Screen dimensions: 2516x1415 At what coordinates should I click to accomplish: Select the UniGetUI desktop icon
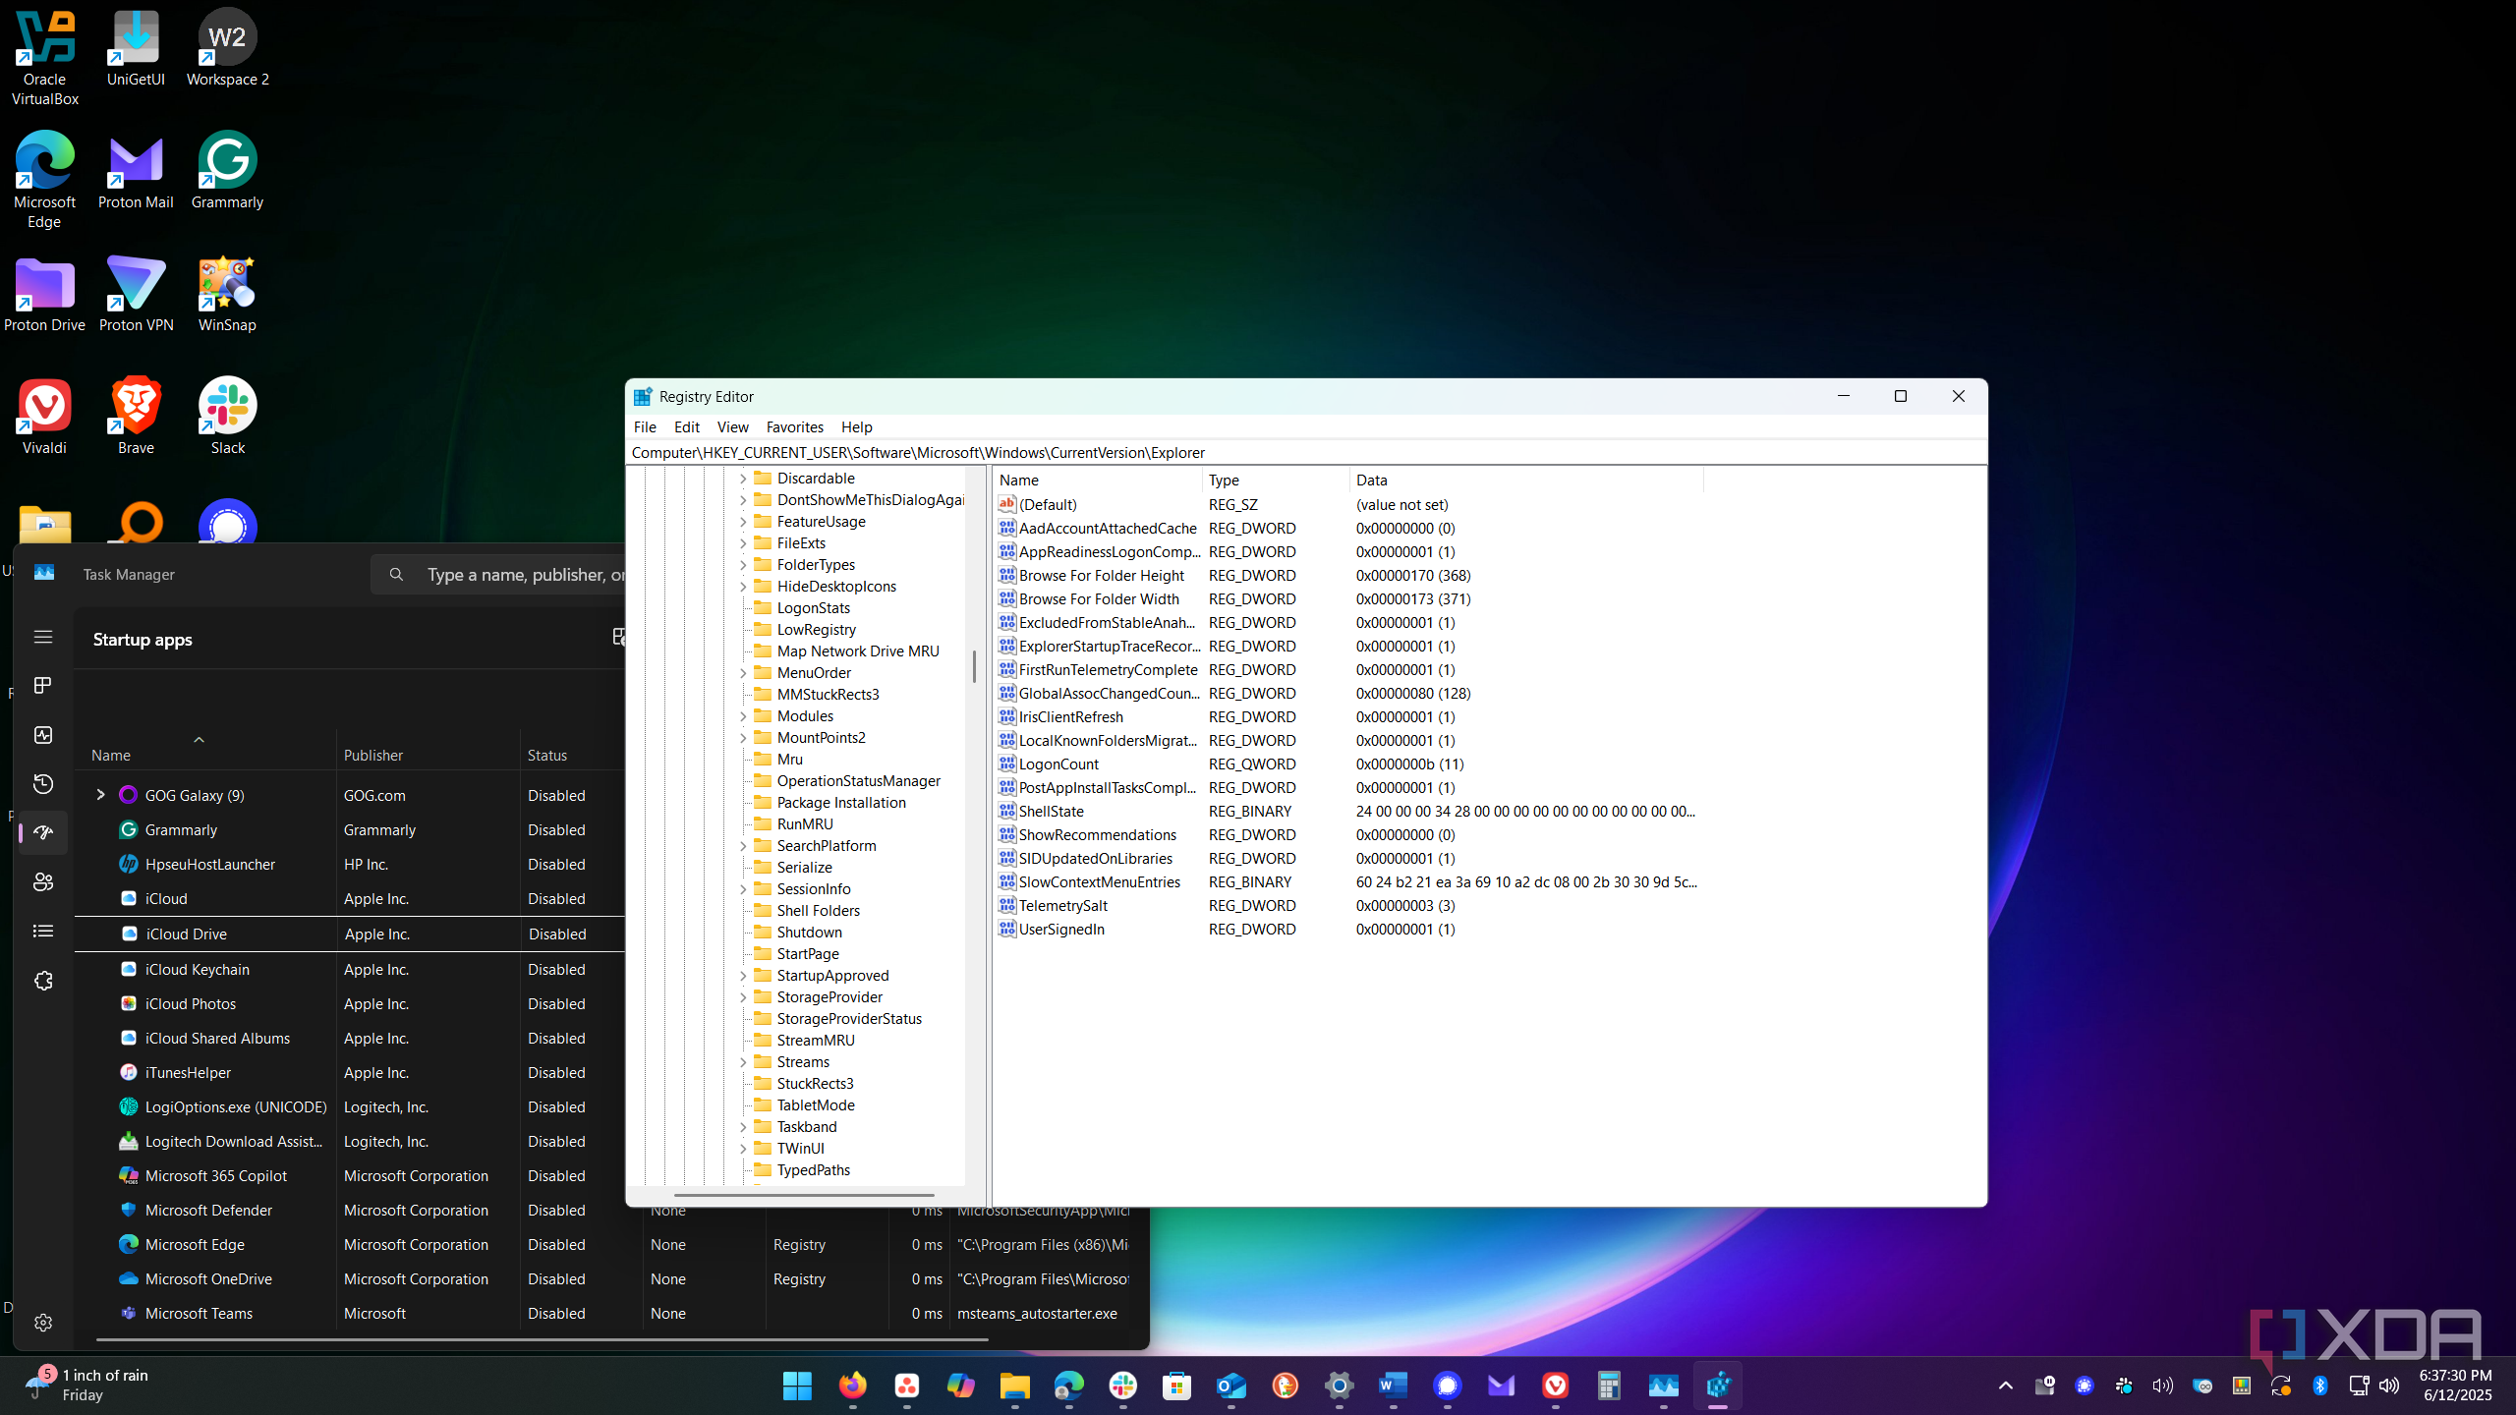click(136, 47)
